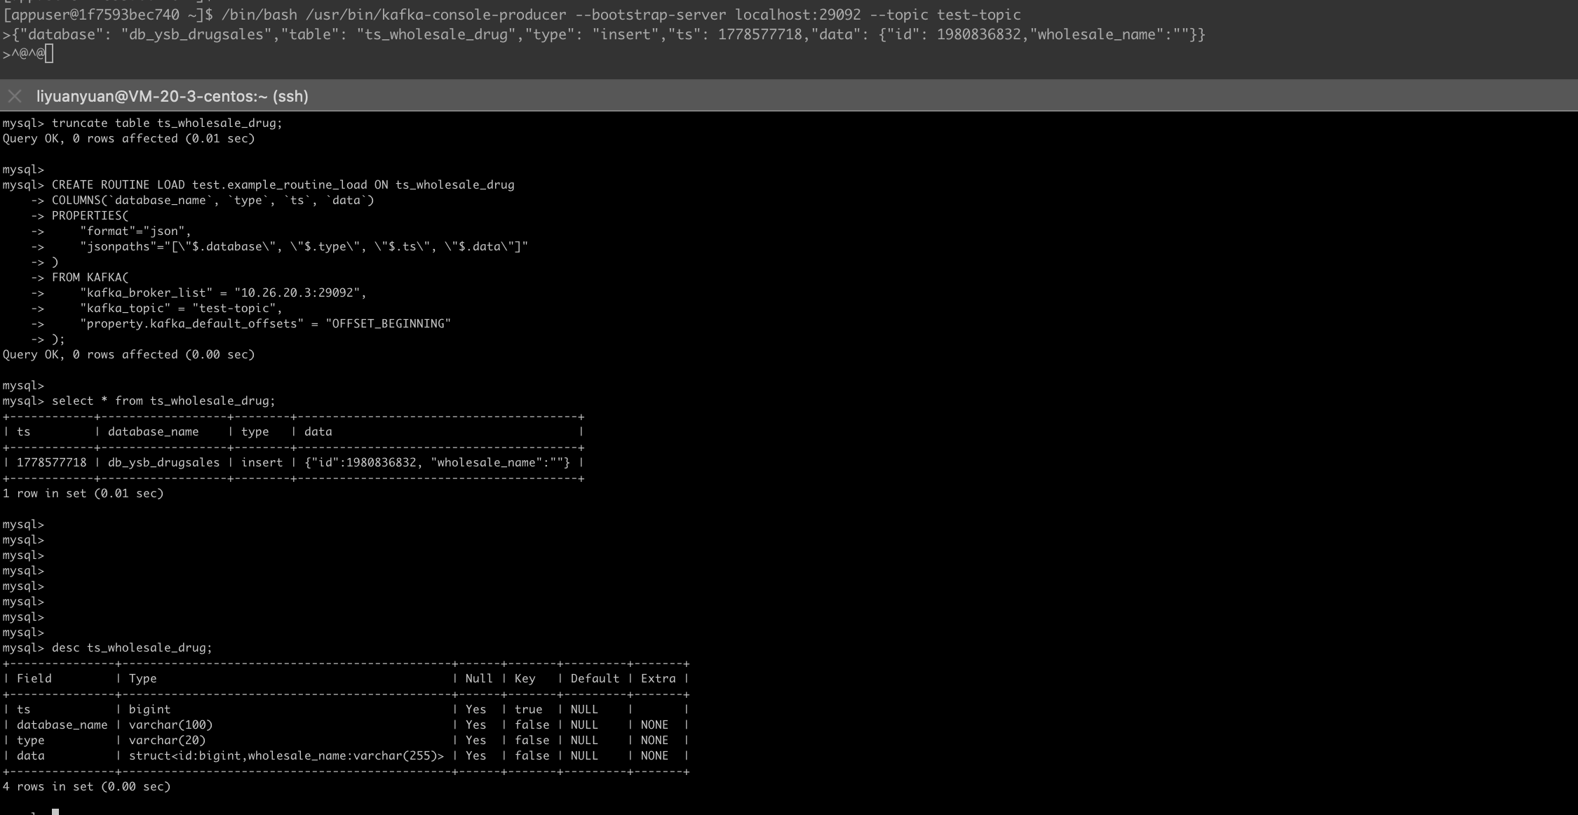This screenshot has height=815, width=1578.
Task: Click the struct<id:bigint,wholesale_name:varchar(255)> type cell
Action: click(286, 755)
